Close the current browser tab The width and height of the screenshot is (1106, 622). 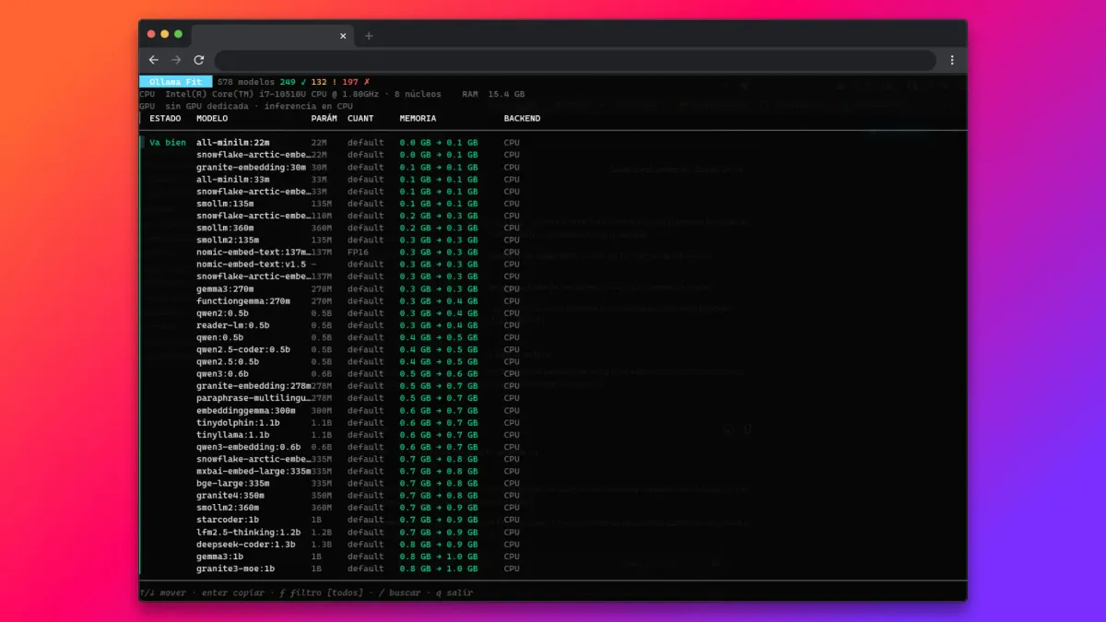[x=344, y=36]
